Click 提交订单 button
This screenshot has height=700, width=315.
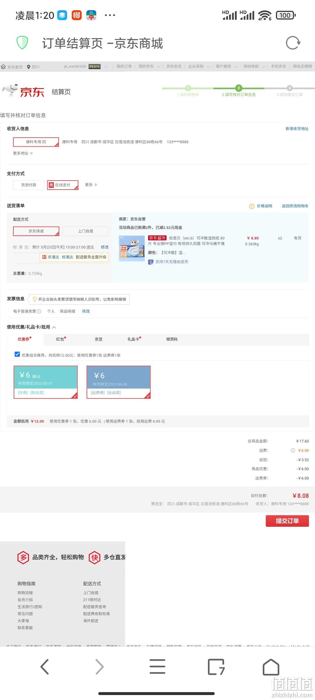287,521
